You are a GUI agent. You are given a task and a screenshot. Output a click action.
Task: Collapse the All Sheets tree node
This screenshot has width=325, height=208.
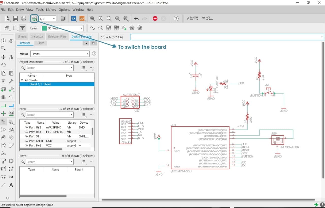coord(22,80)
